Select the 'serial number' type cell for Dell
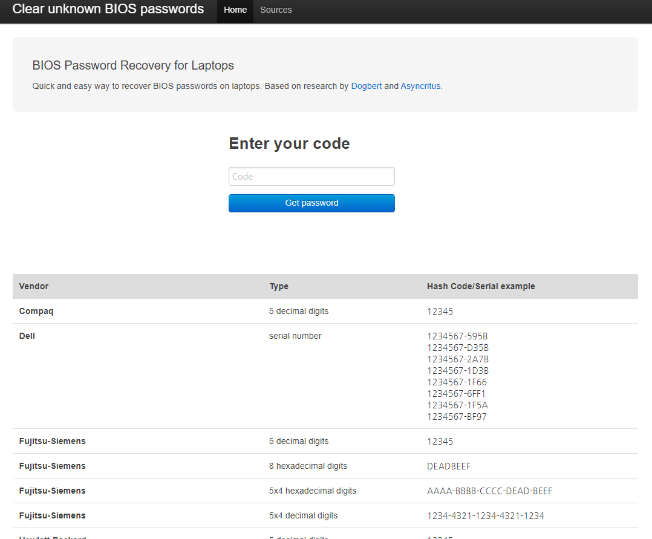 (x=295, y=336)
